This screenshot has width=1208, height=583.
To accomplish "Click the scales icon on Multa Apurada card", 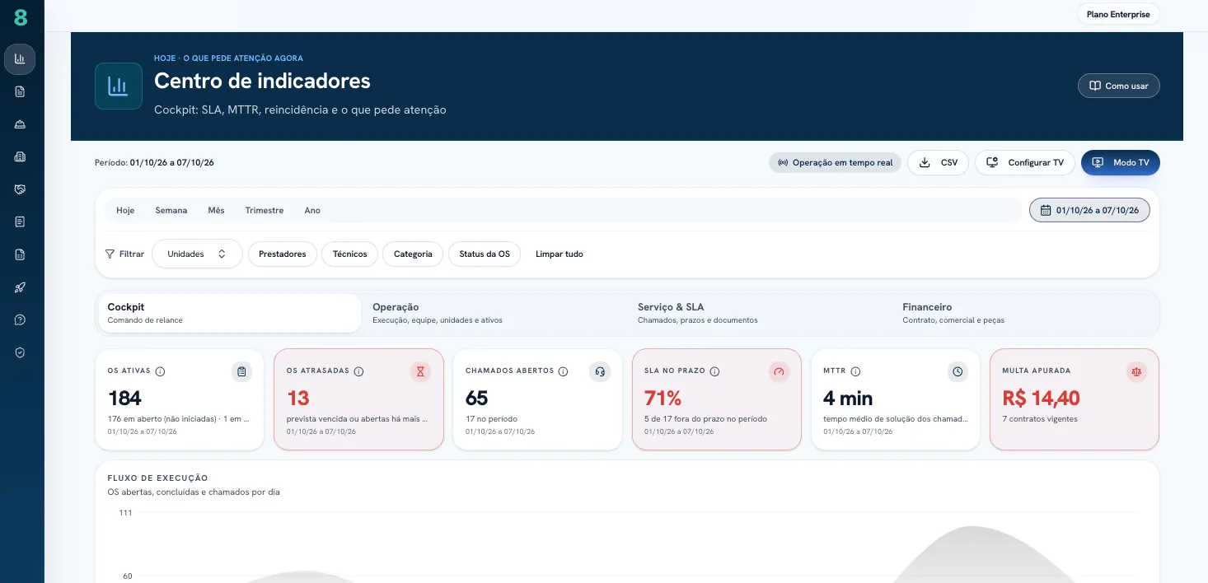I will [1136, 372].
